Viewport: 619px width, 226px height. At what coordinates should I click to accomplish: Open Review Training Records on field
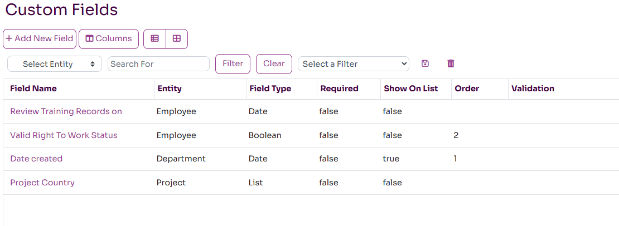(x=66, y=111)
